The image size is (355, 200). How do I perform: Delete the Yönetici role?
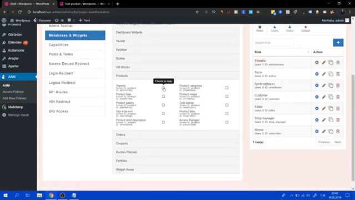point(338,62)
